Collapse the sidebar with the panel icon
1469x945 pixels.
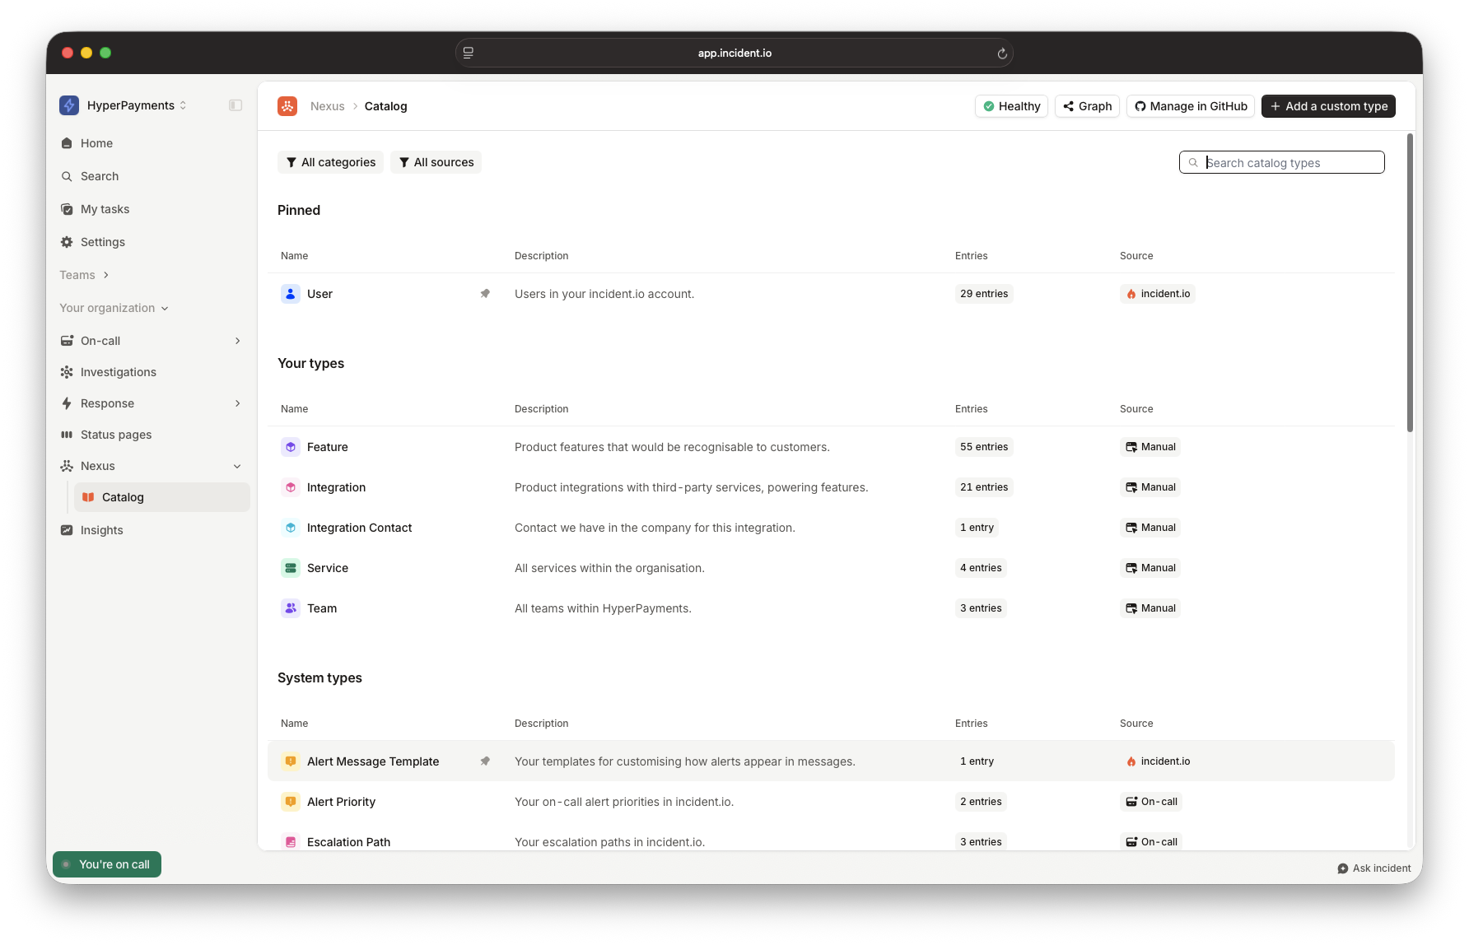(x=236, y=105)
